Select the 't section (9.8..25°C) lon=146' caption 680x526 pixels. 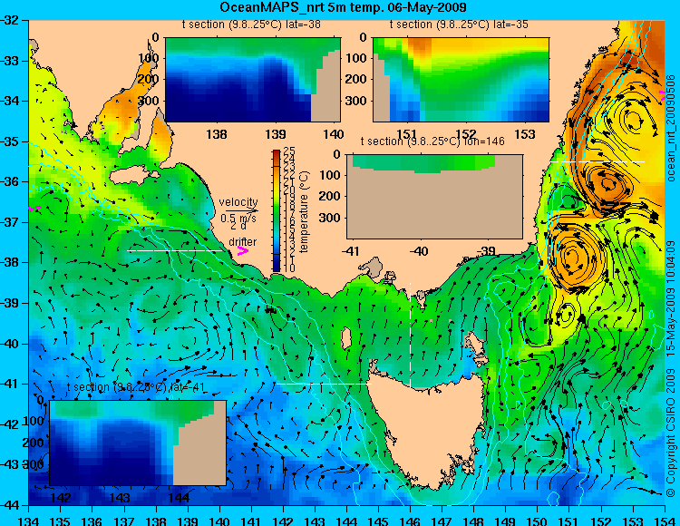coord(432,141)
